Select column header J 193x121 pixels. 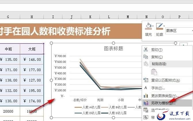(x=72, y=17)
